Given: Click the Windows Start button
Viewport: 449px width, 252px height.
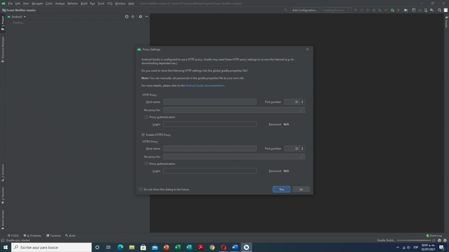Looking at the screenshot, I should [x=5, y=247].
